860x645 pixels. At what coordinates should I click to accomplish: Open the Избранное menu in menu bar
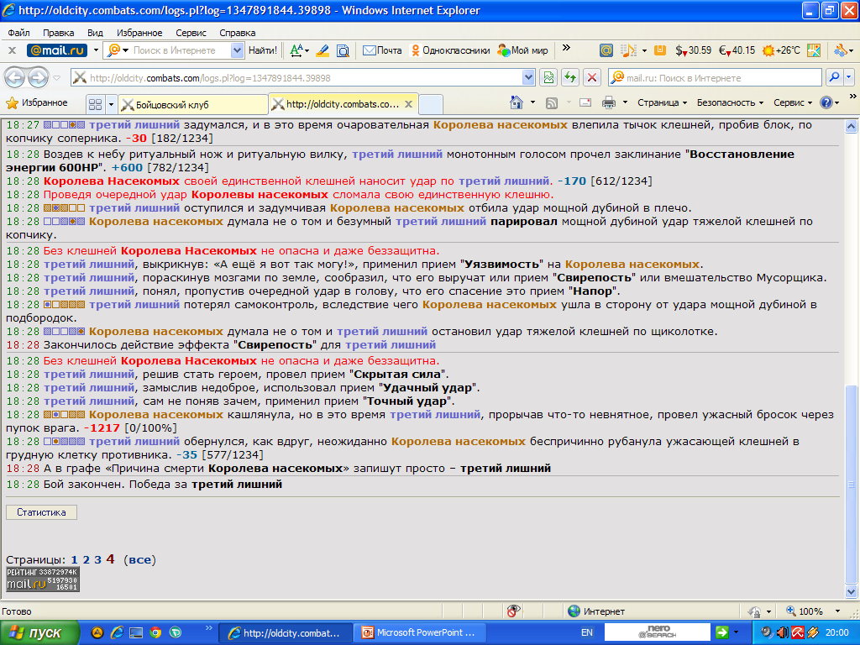tap(139, 33)
